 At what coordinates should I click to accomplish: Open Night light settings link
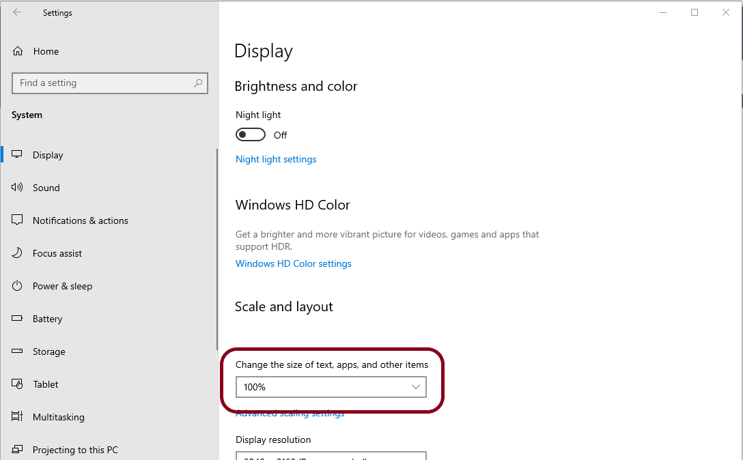click(x=276, y=159)
